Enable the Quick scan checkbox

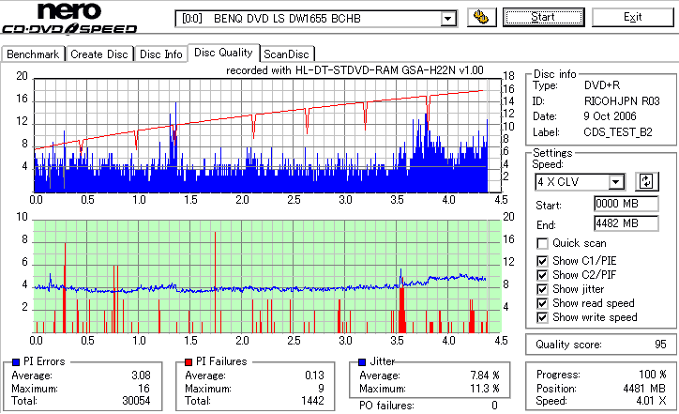coord(542,243)
